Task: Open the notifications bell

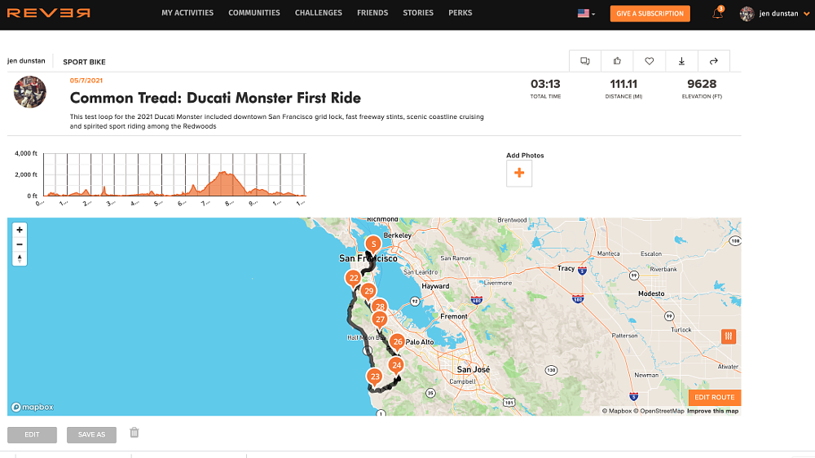Action: click(x=717, y=14)
